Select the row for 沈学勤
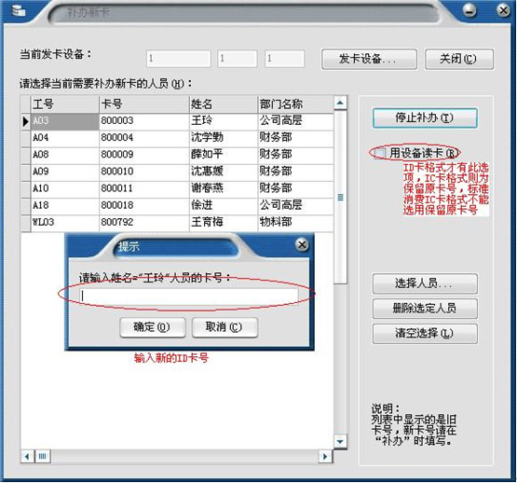The height and width of the screenshot is (483, 517). pyautogui.click(x=177, y=138)
